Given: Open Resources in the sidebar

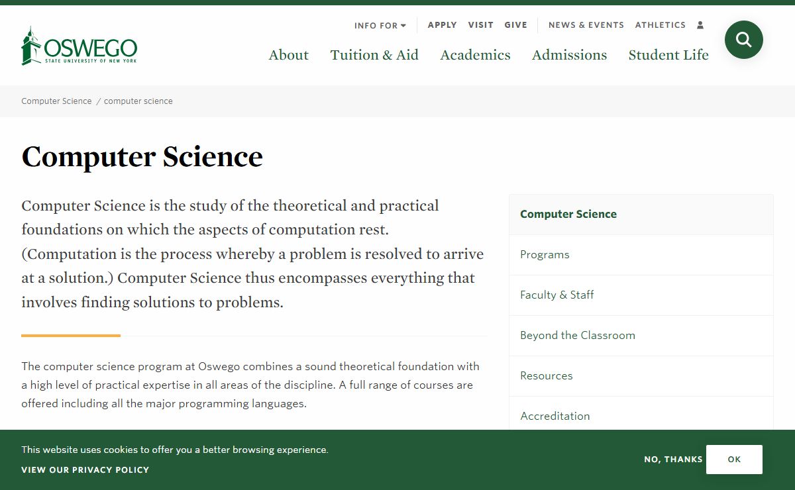Looking at the screenshot, I should pyautogui.click(x=641, y=376).
